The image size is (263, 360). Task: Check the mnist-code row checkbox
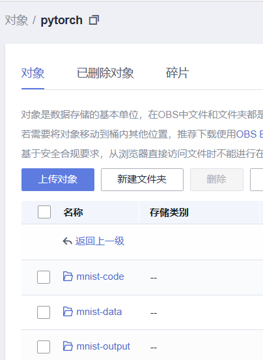(44, 277)
